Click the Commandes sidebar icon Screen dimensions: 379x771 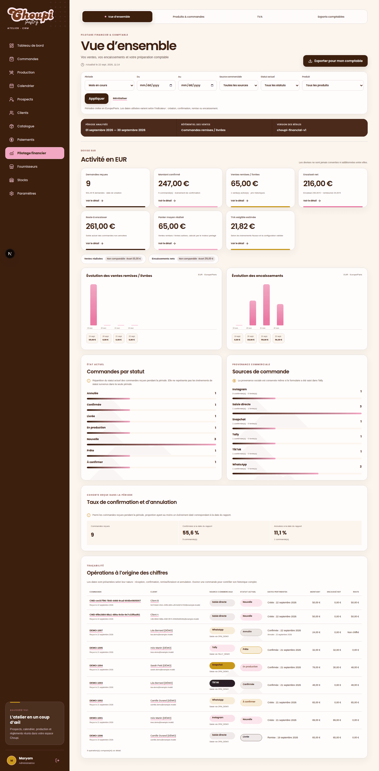tap(11, 59)
